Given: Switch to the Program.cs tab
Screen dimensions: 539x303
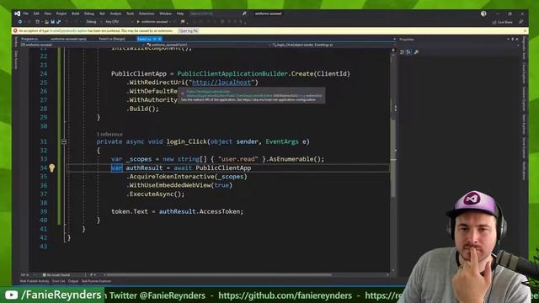Looking at the screenshot, I should (29, 39).
